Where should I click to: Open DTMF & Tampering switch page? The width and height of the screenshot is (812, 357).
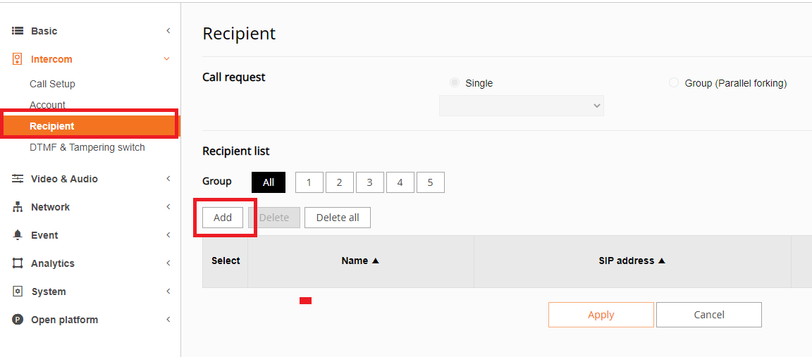pos(87,147)
